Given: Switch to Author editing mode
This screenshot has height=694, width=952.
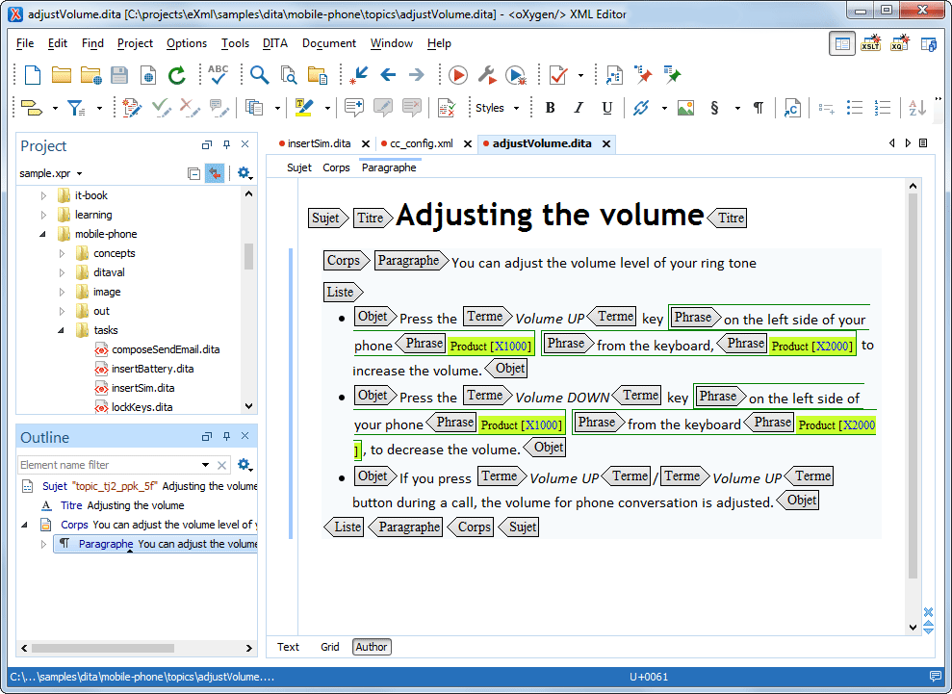Looking at the screenshot, I should click(372, 647).
